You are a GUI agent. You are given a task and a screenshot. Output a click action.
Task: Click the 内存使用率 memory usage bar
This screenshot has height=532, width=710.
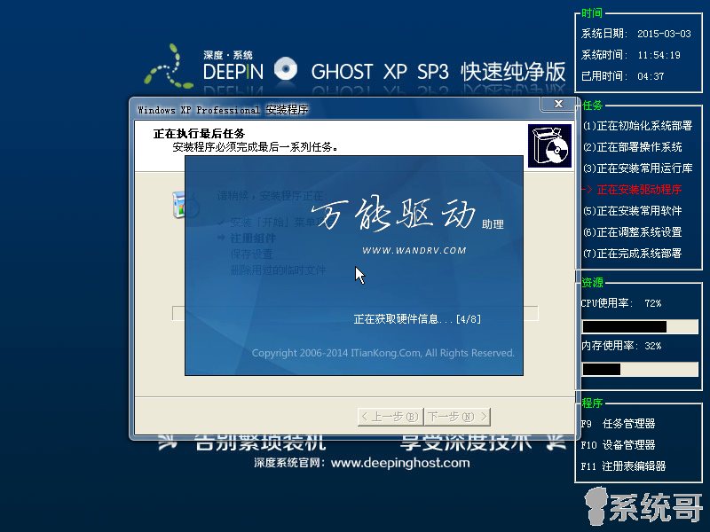click(x=640, y=369)
